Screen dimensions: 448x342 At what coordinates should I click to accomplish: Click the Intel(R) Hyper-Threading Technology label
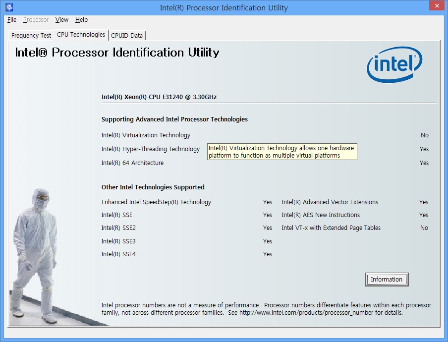151,149
